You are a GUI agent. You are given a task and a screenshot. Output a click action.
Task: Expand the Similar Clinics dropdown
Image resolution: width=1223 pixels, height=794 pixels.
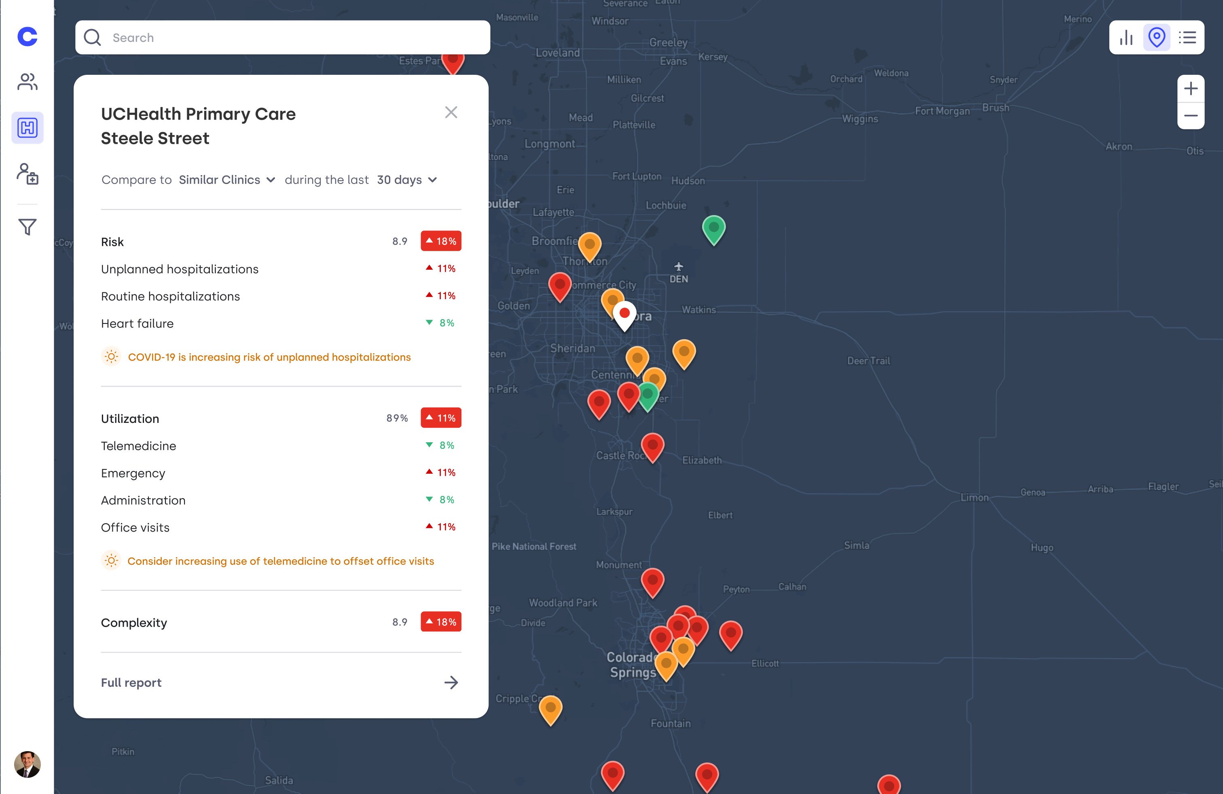(x=226, y=180)
